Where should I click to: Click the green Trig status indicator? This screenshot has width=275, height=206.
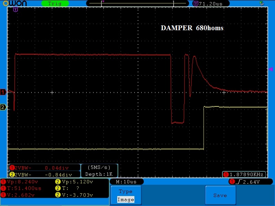(55, 3)
